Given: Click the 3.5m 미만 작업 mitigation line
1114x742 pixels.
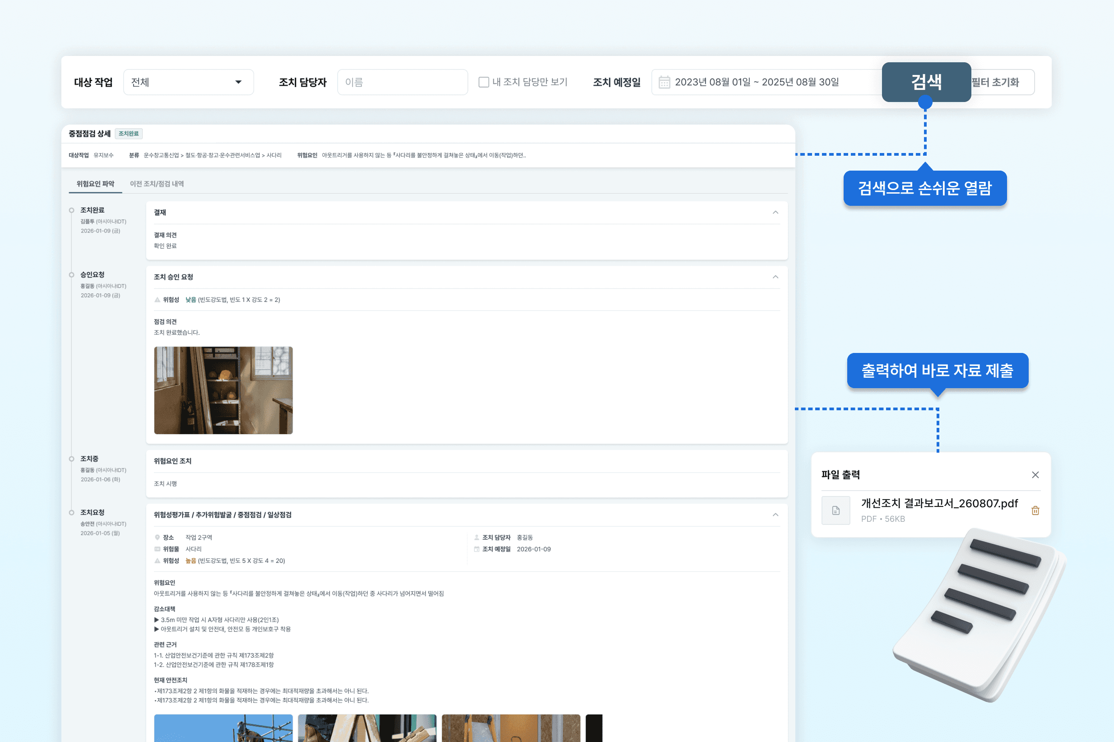Looking at the screenshot, I should pyautogui.click(x=216, y=620).
